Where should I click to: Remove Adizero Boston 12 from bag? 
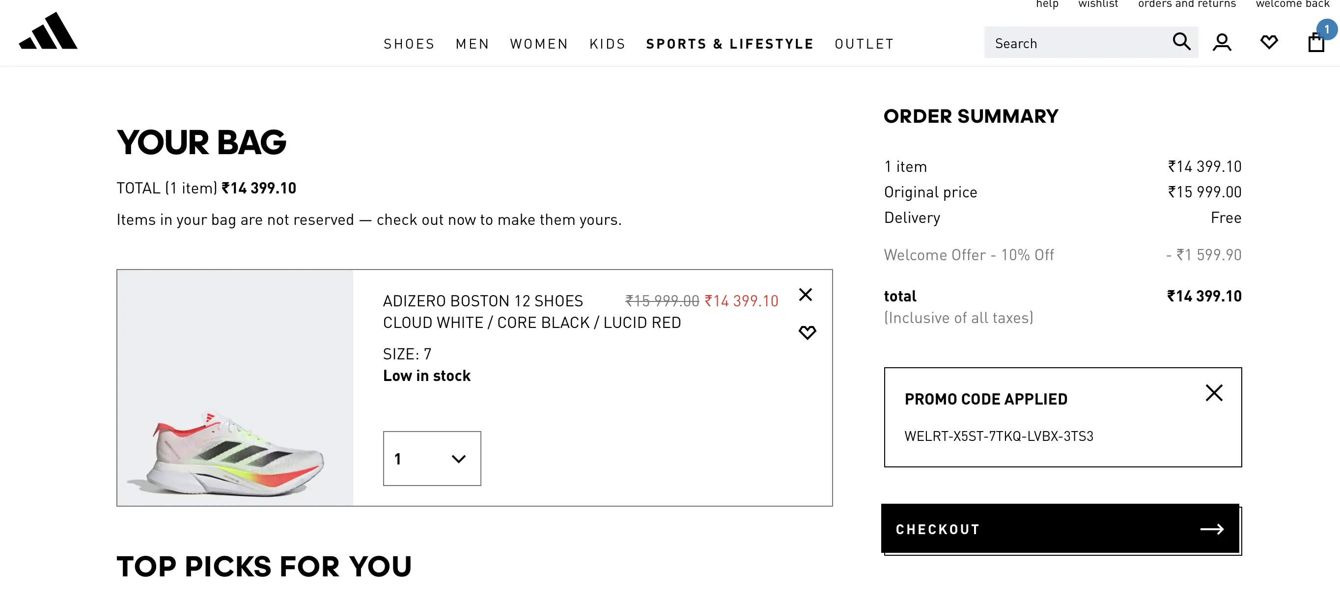point(805,295)
